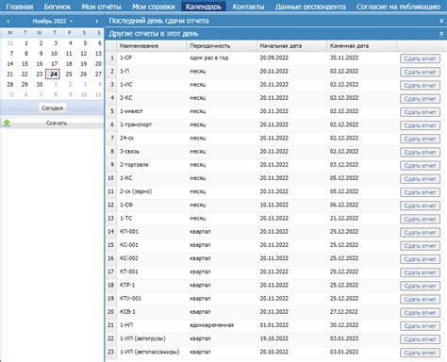Click end date 21.12.2022 cell
Viewport: 447px width, 362px height.
pos(344,218)
